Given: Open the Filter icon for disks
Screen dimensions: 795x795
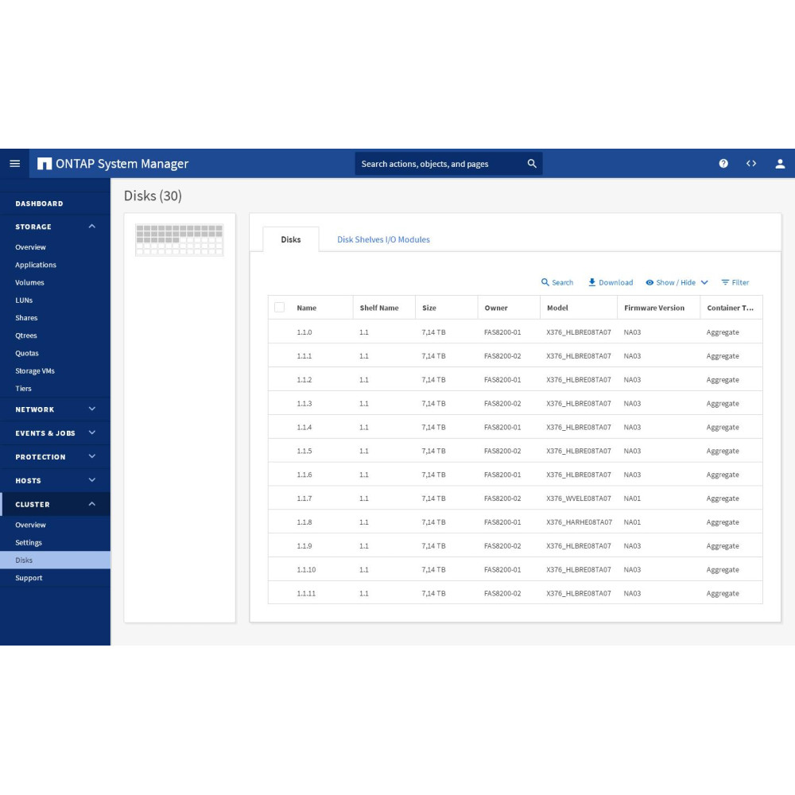Looking at the screenshot, I should click(x=725, y=282).
